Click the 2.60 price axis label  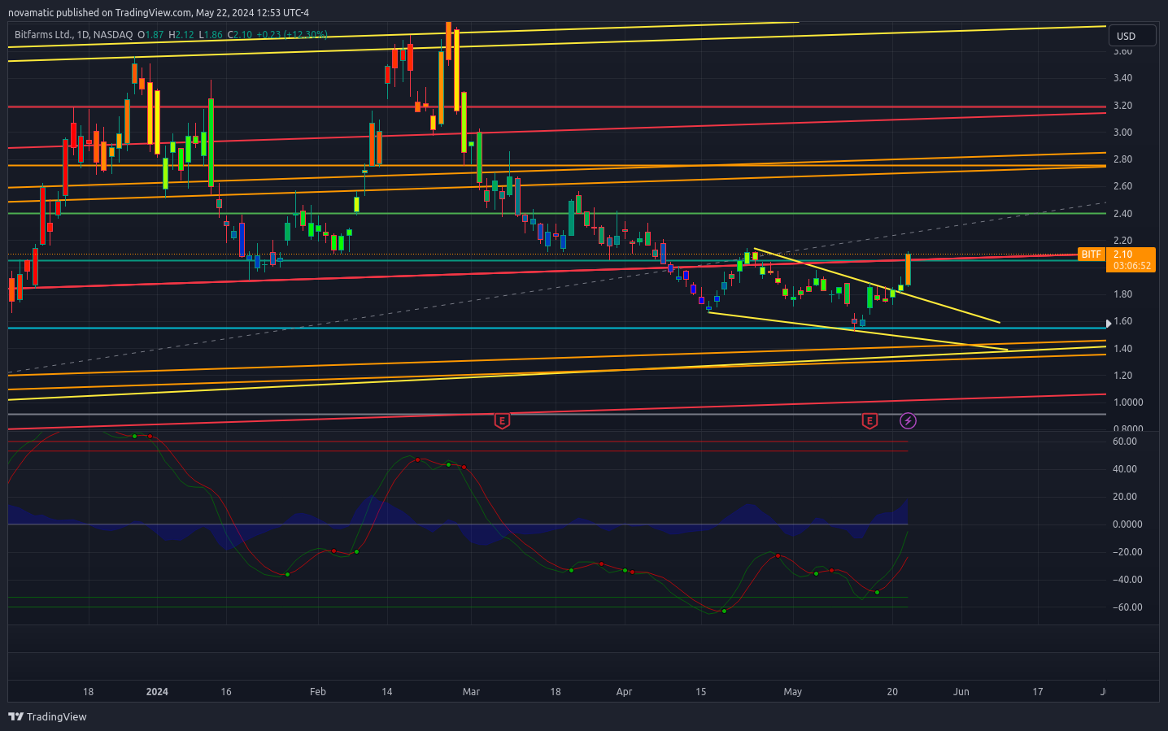point(1122,186)
